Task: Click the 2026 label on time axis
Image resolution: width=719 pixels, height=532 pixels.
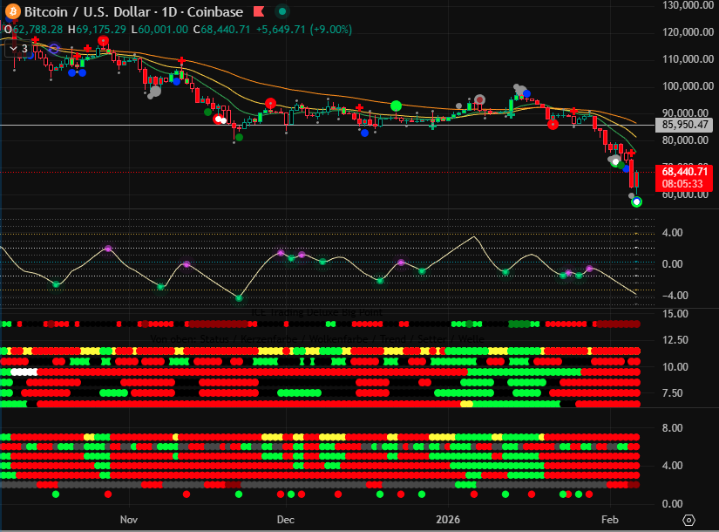Action: click(447, 519)
